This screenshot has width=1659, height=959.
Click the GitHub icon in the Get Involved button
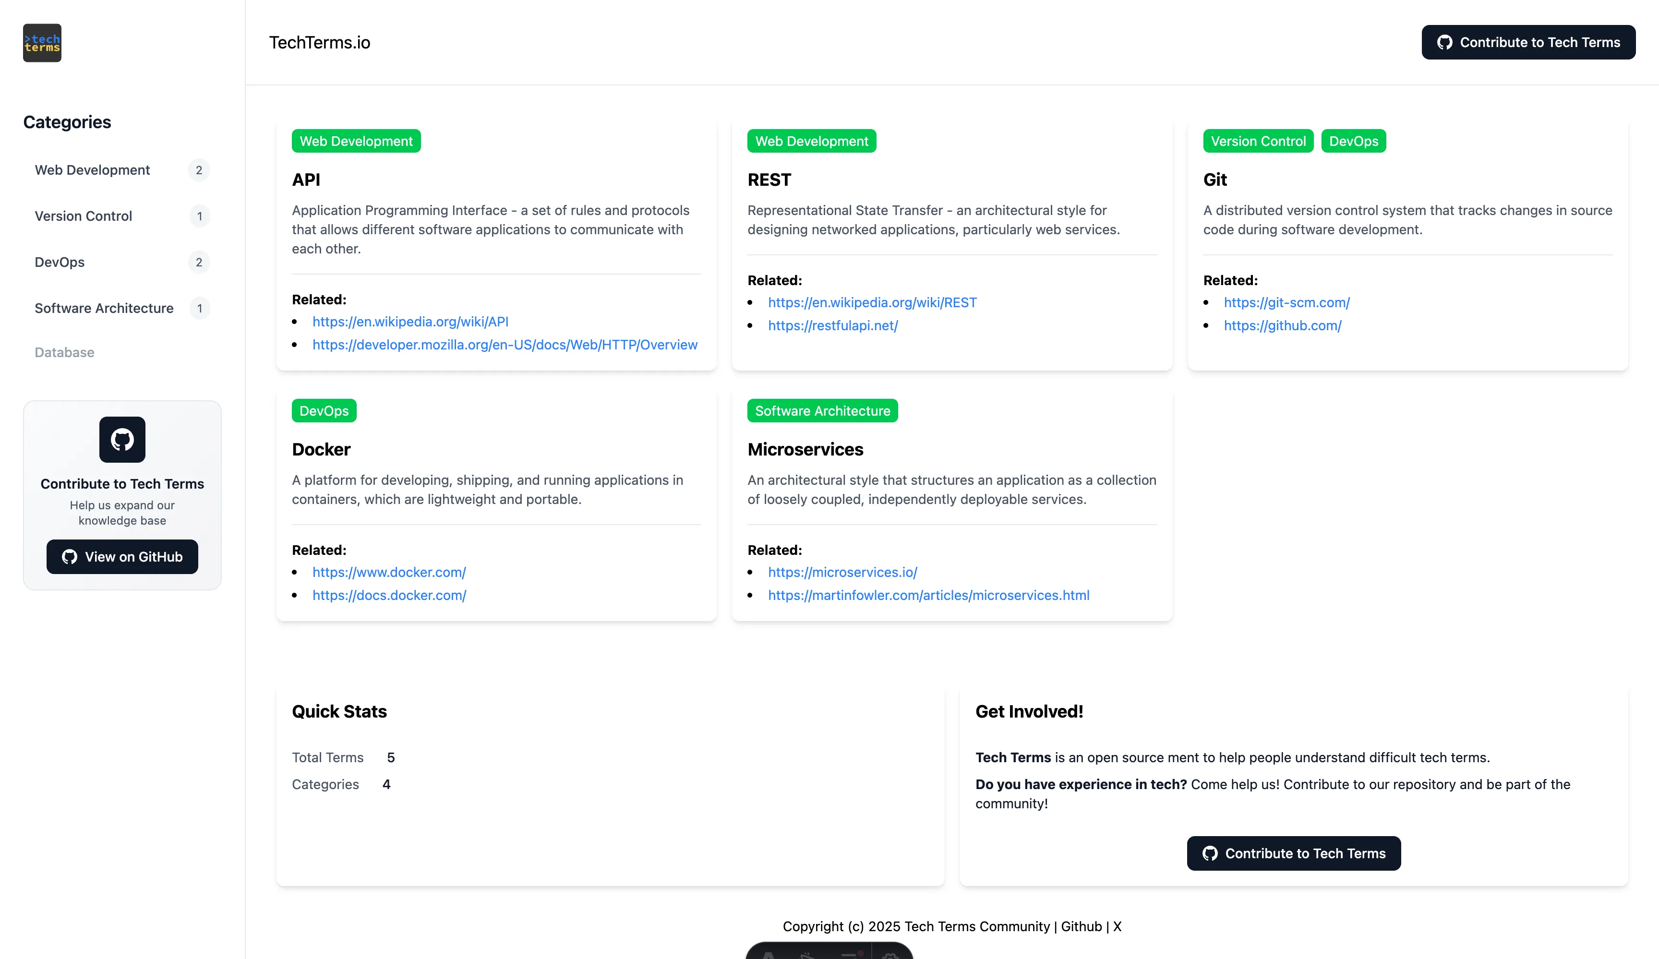tap(1209, 853)
